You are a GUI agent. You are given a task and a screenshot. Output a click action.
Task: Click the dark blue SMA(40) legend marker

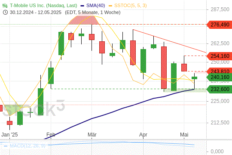pos(82,6)
